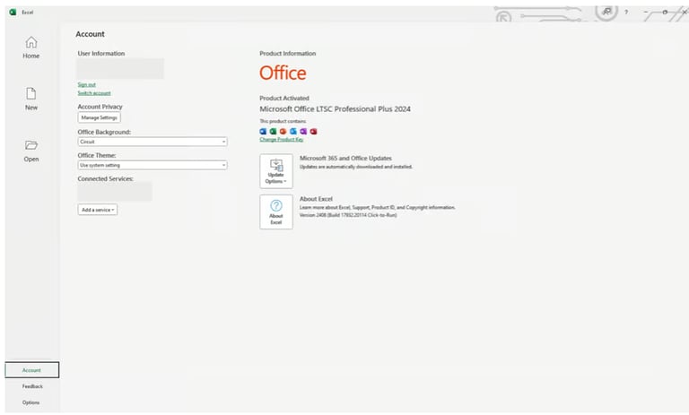The height and width of the screenshot is (415, 689).
Task: Open the New workbook page
Action: 31,99
